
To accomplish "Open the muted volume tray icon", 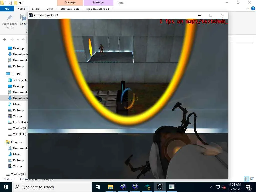I will point(223,187).
